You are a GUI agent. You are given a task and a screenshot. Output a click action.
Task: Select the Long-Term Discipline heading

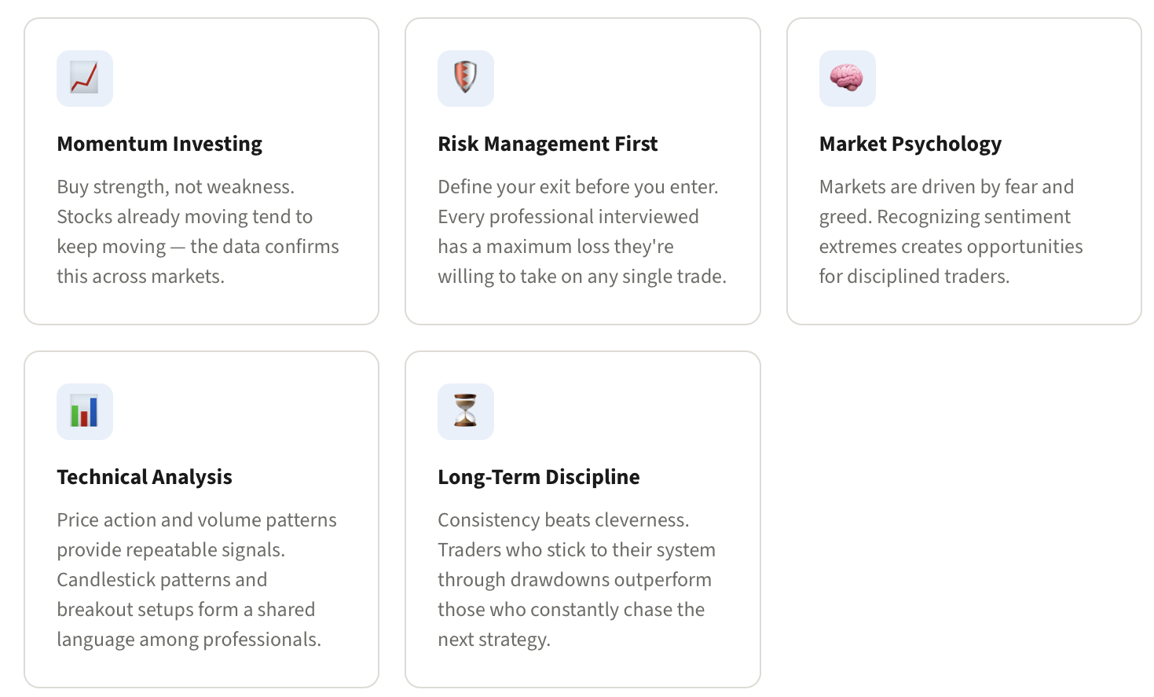[539, 477]
